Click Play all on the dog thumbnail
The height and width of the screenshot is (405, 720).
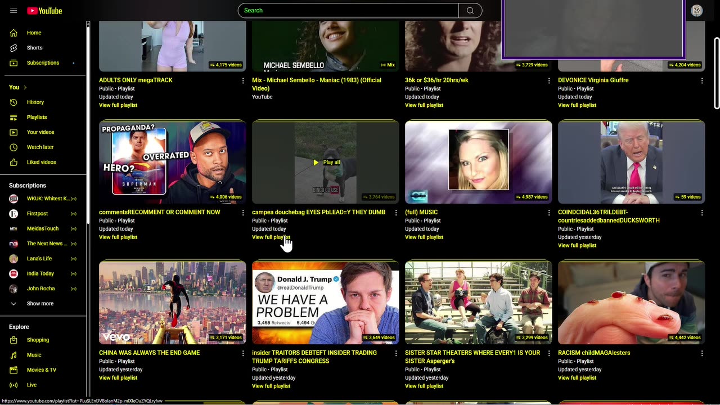pyautogui.click(x=326, y=162)
